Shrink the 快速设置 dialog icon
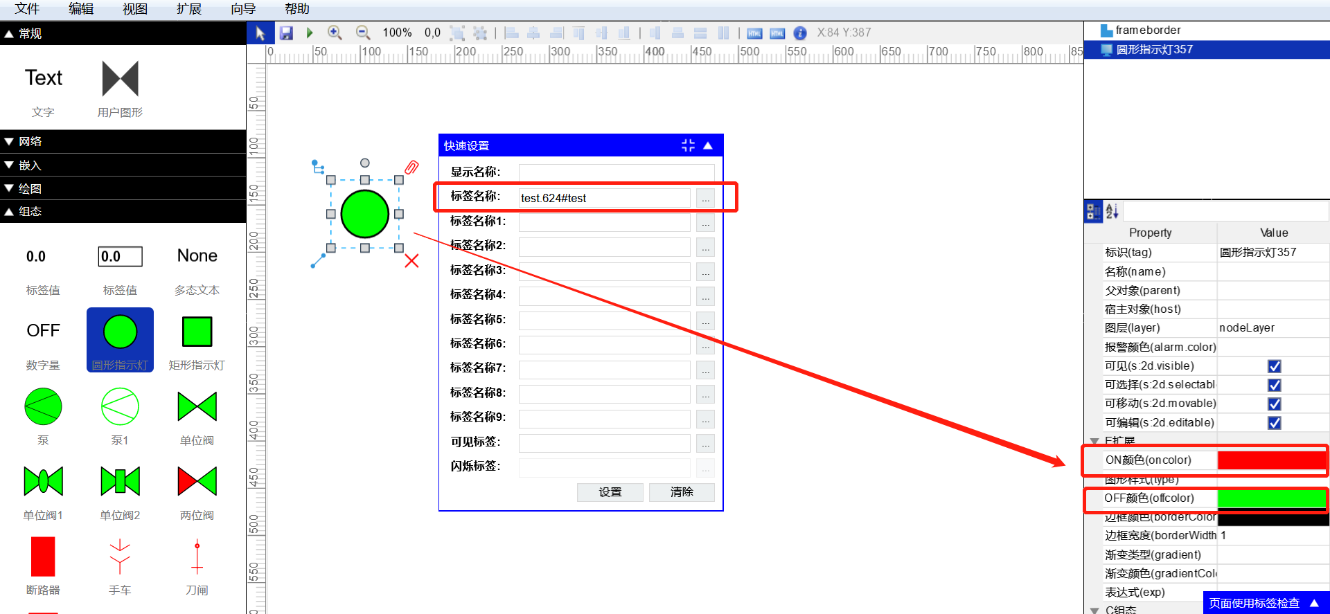The width and height of the screenshot is (1330, 614). point(688,145)
